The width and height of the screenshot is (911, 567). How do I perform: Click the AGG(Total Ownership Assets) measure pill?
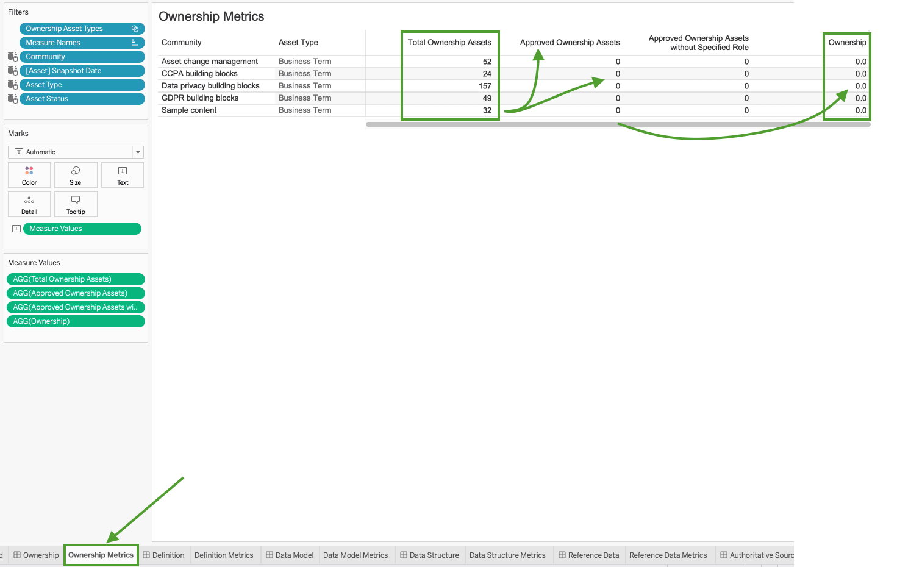(x=76, y=279)
